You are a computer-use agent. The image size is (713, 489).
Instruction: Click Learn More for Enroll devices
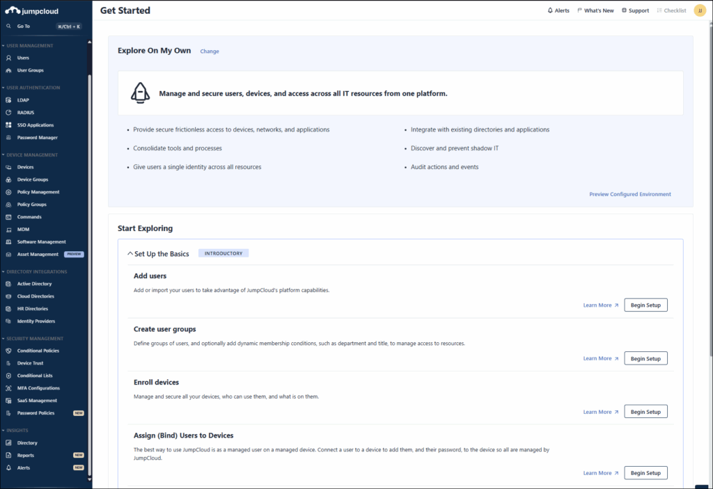coord(600,412)
